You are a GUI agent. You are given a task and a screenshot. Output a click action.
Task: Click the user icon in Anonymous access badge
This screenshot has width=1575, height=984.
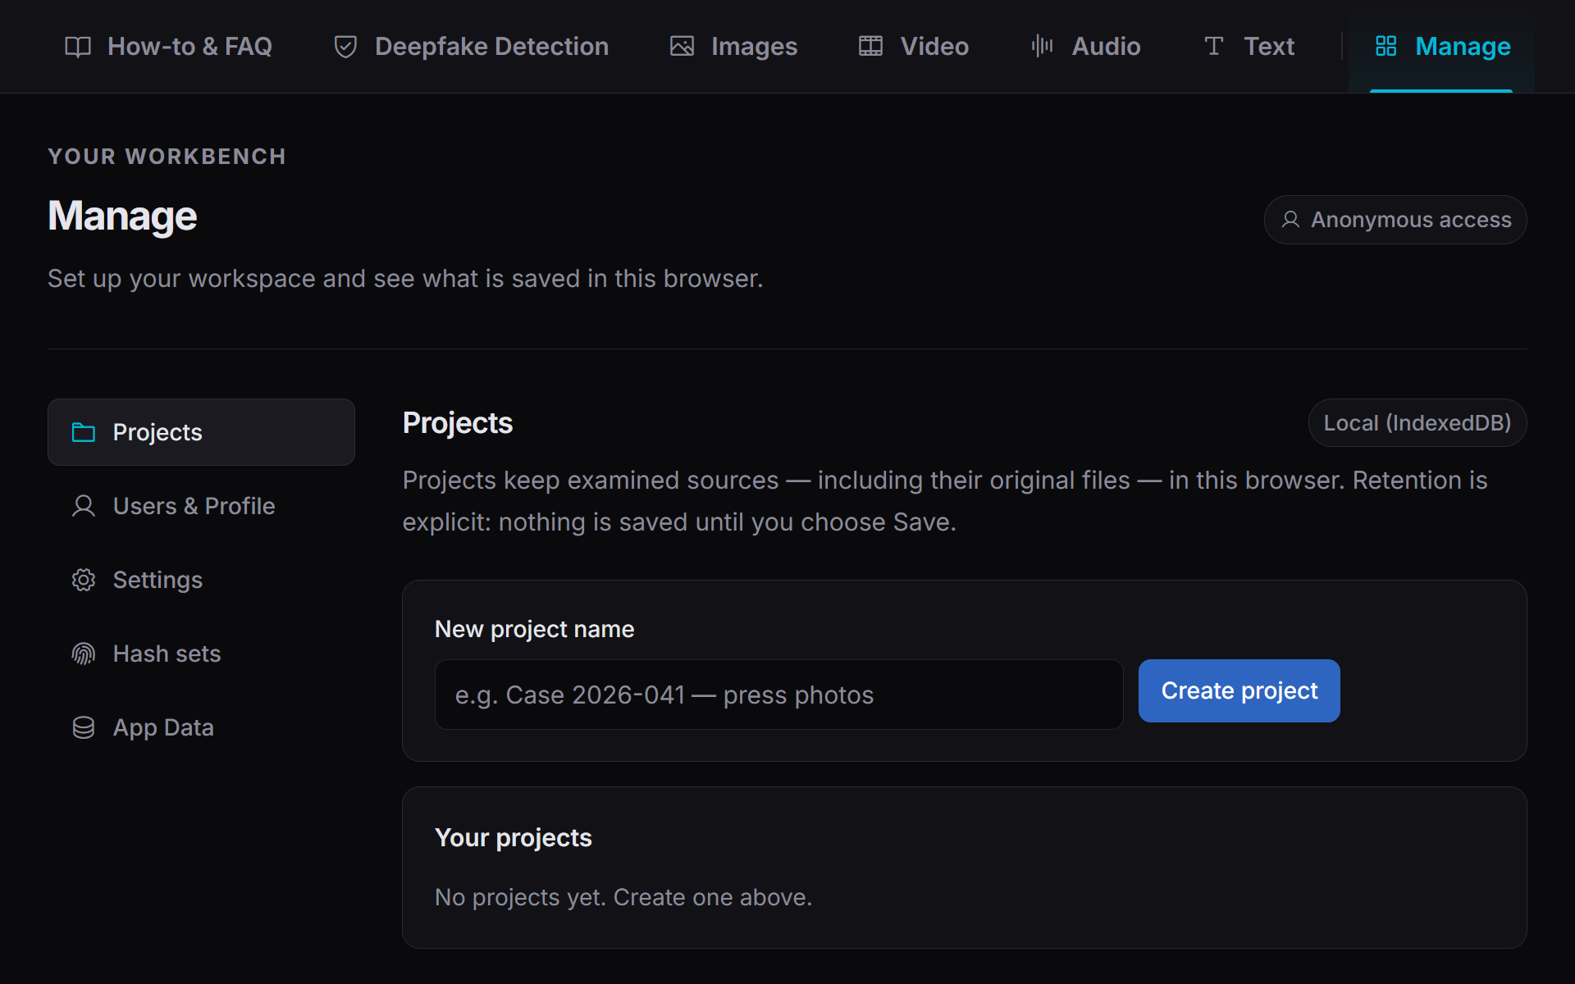(1290, 220)
